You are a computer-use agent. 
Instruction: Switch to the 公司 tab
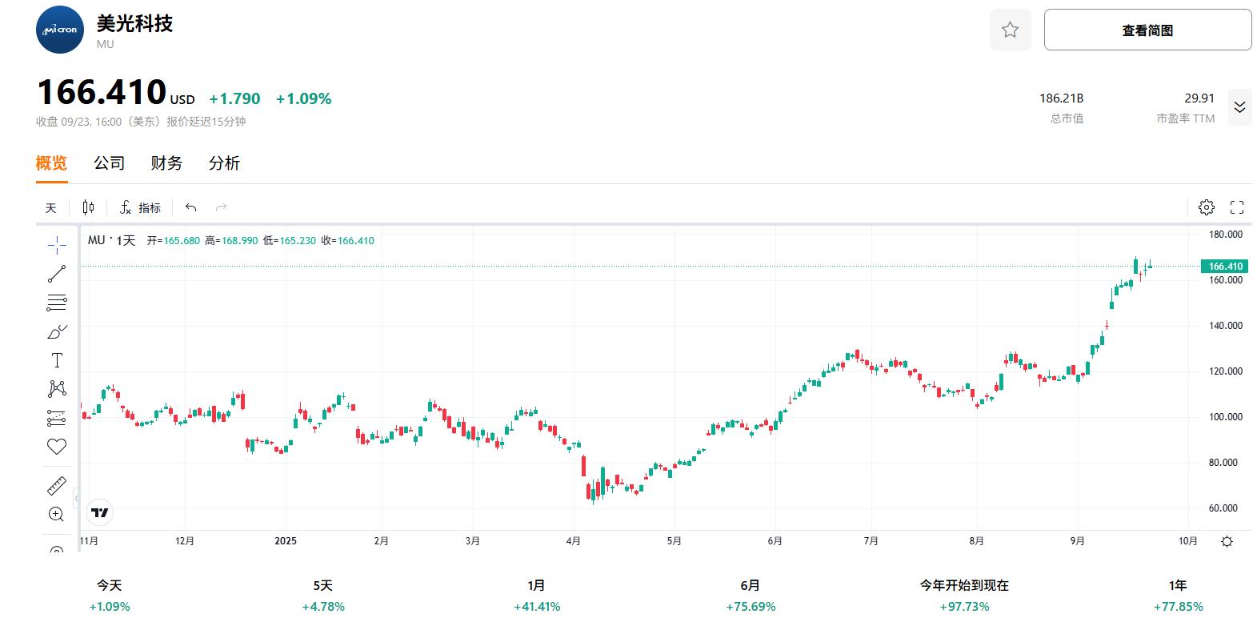tap(109, 163)
